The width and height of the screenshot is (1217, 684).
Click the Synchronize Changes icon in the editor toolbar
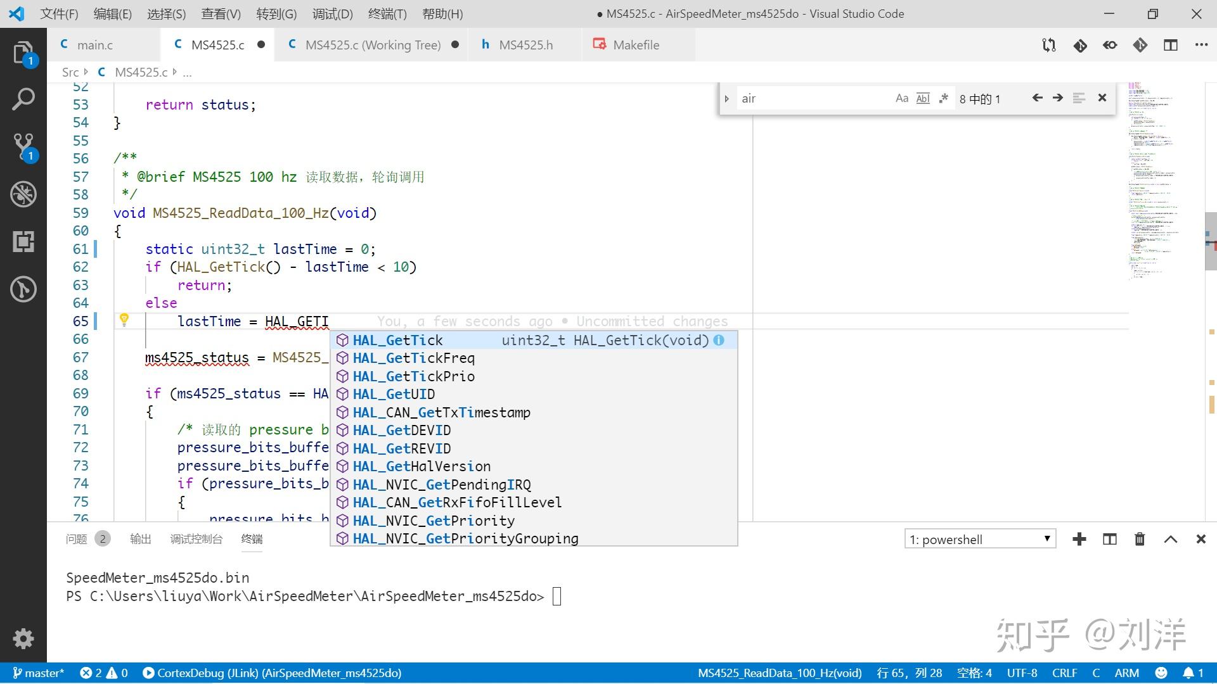click(x=1048, y=45)
